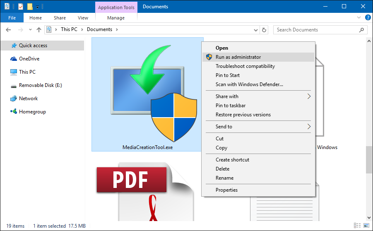Switch to Details view in status bar

(x=357, y=226)
